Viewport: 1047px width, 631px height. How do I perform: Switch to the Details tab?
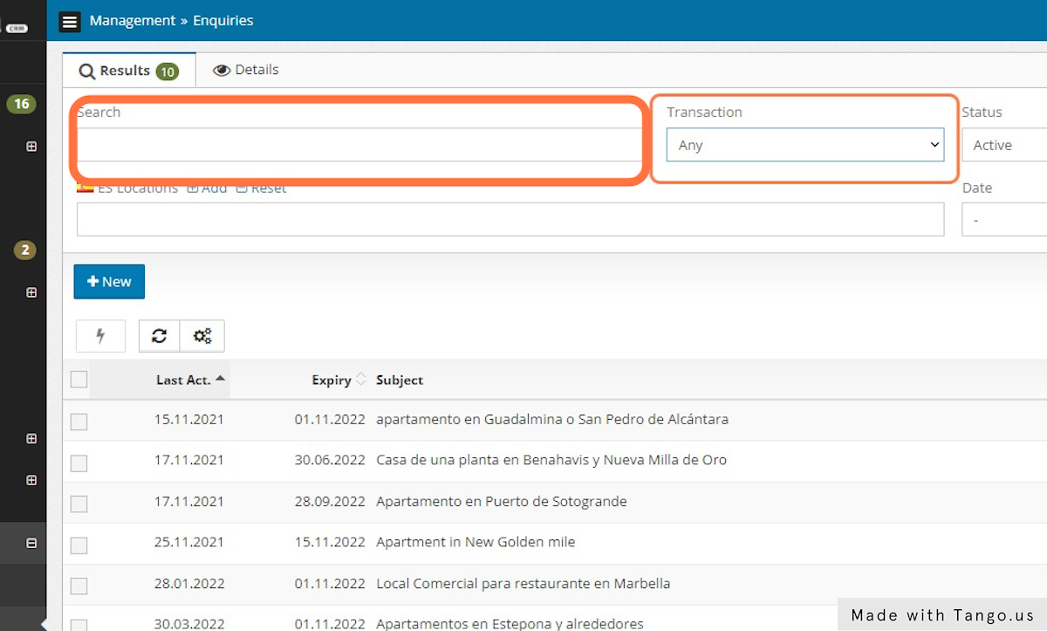245,69
